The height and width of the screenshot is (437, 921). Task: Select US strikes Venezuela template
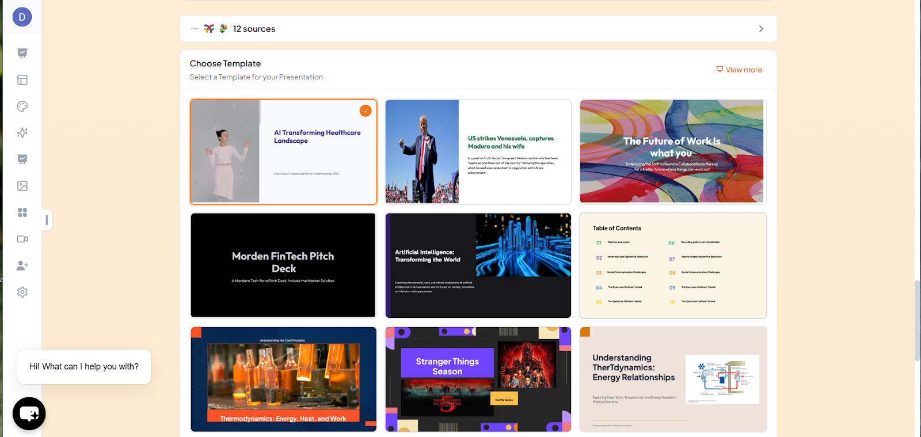[x=478, y=152]
